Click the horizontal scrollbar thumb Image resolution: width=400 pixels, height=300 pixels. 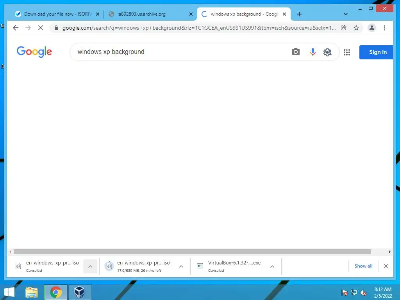coord(192,252)
